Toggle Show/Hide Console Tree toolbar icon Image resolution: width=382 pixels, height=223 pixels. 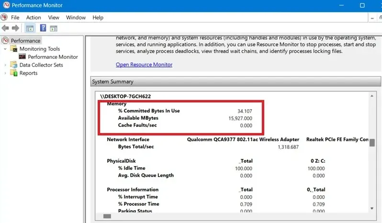(x=30, y=29)
